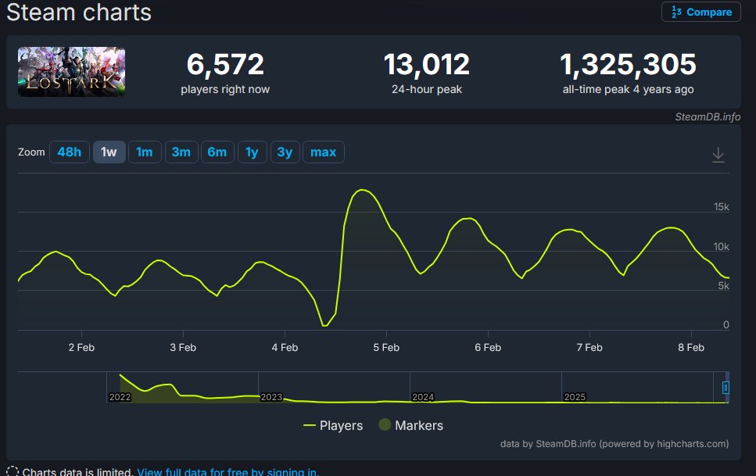Click the 13,012 24-hour peak value
Screen dimensions: 756x476
427,65
